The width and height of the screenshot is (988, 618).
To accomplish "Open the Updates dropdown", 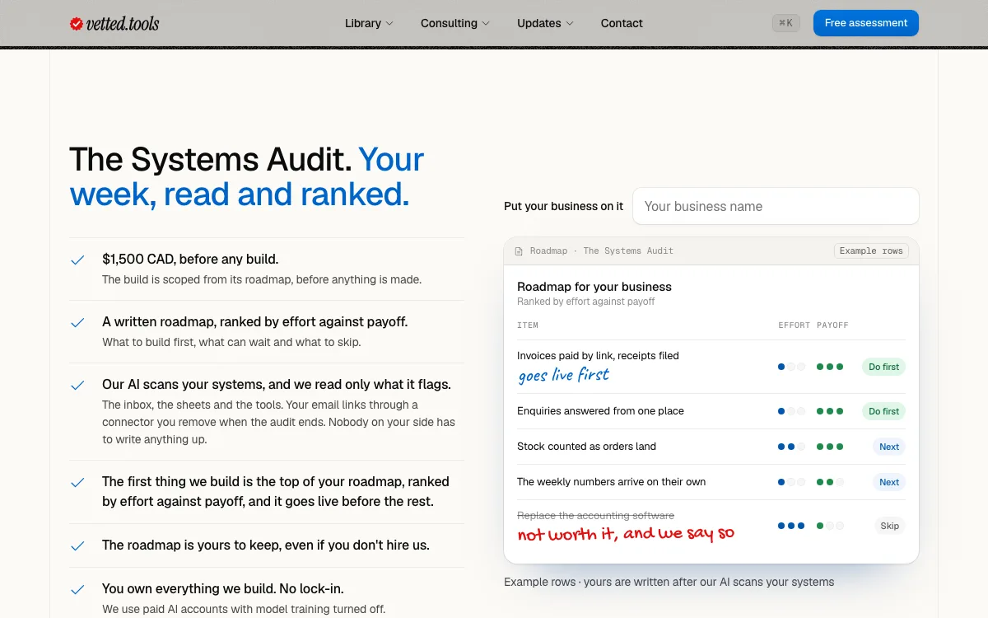I will 545,23.
